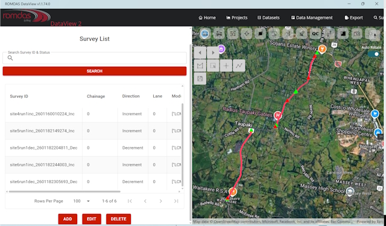Select the polyline chart tool on the map
The image size is (386, 226).
coord(239,66)
